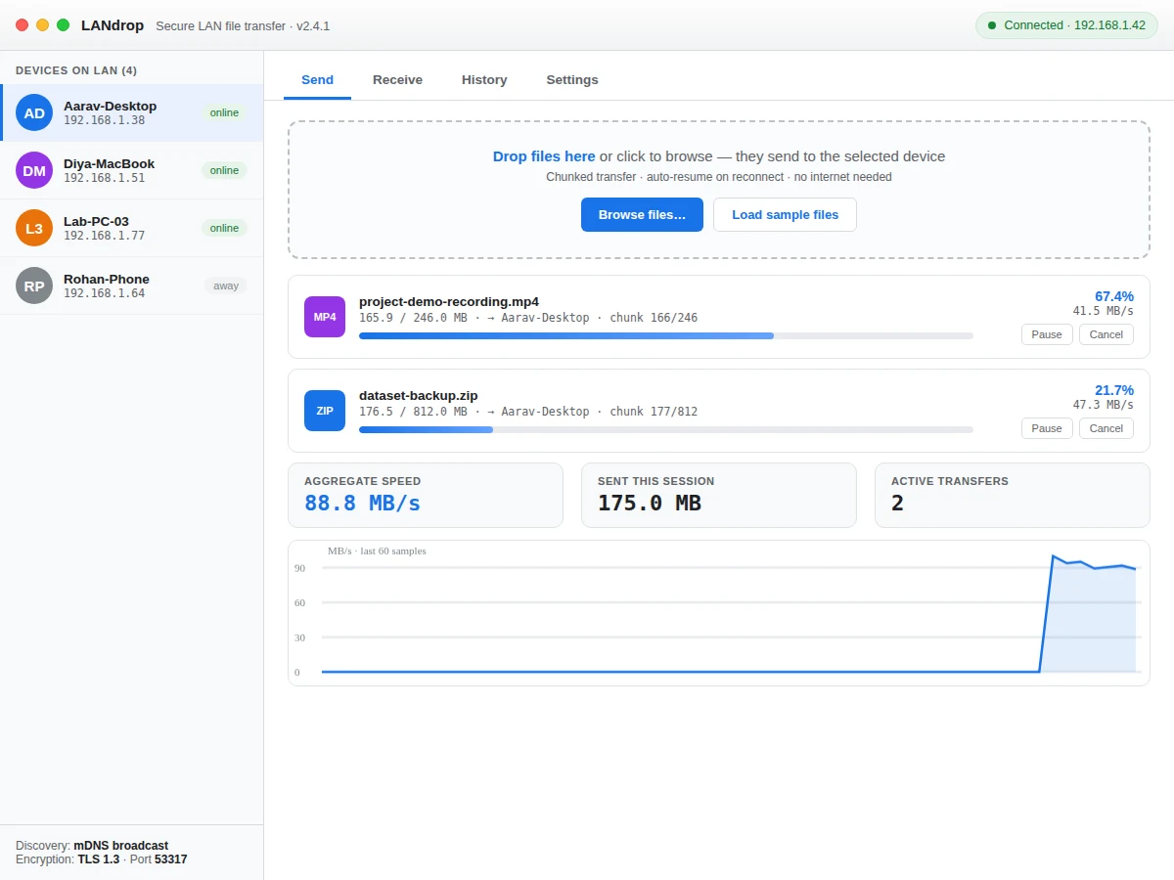This screenshot has height=880, width=1174.
Task: Click the project-demo-recording.mp4 file name
Action: click(x=449, y=301)
